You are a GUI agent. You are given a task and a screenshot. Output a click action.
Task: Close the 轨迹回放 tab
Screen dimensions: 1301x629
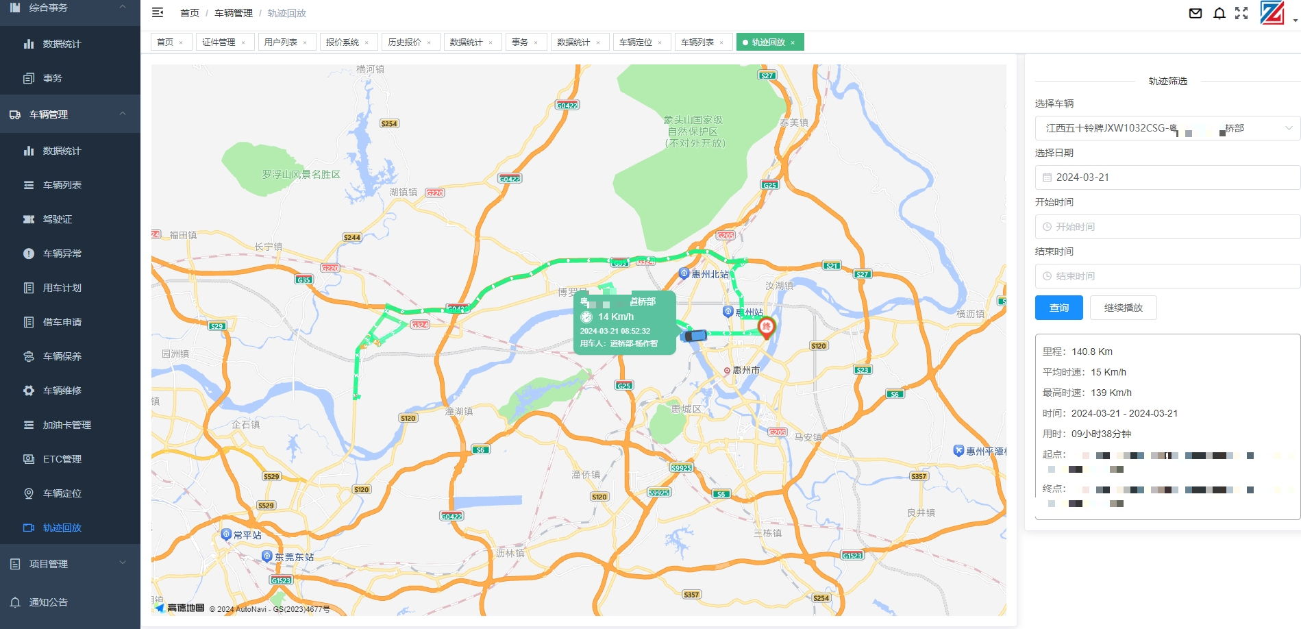pyautogui.click(x=793, y=42)
